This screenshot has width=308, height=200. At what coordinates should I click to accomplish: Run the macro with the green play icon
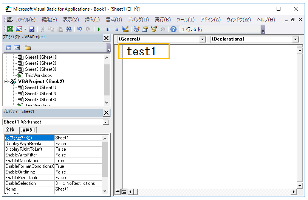(x=99, y=29)
